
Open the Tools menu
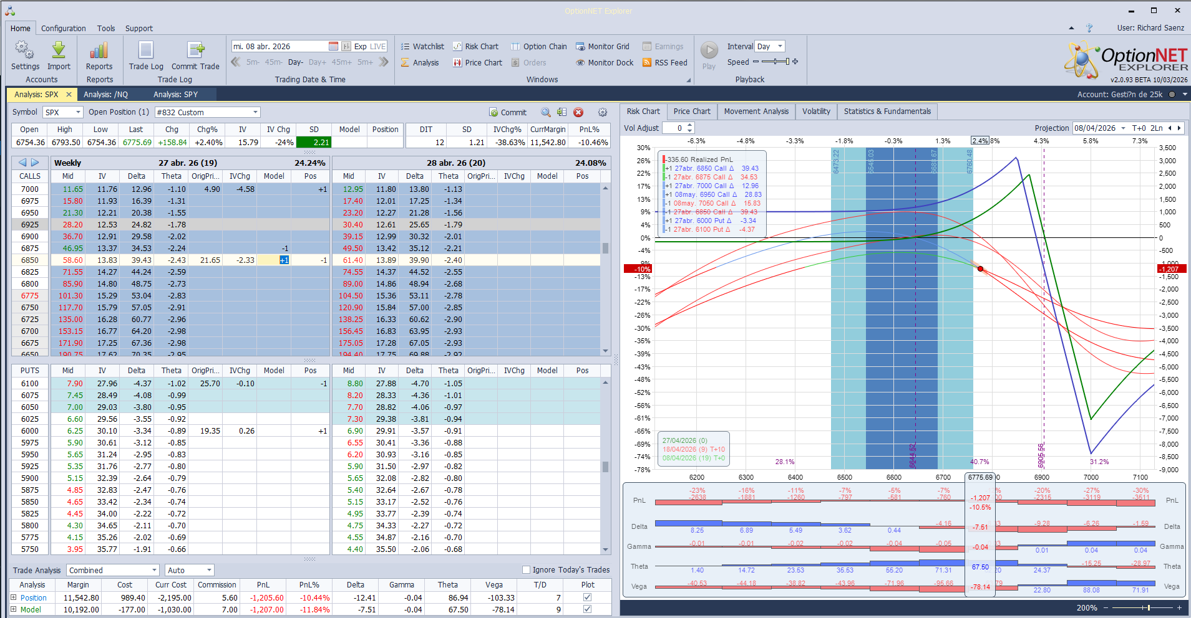(x=105, y=28)
